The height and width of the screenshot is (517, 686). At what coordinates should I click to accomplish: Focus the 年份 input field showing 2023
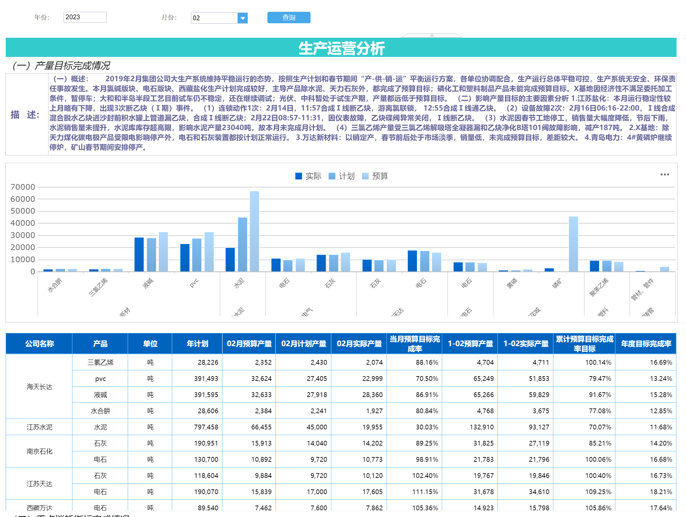pos(85,17)
